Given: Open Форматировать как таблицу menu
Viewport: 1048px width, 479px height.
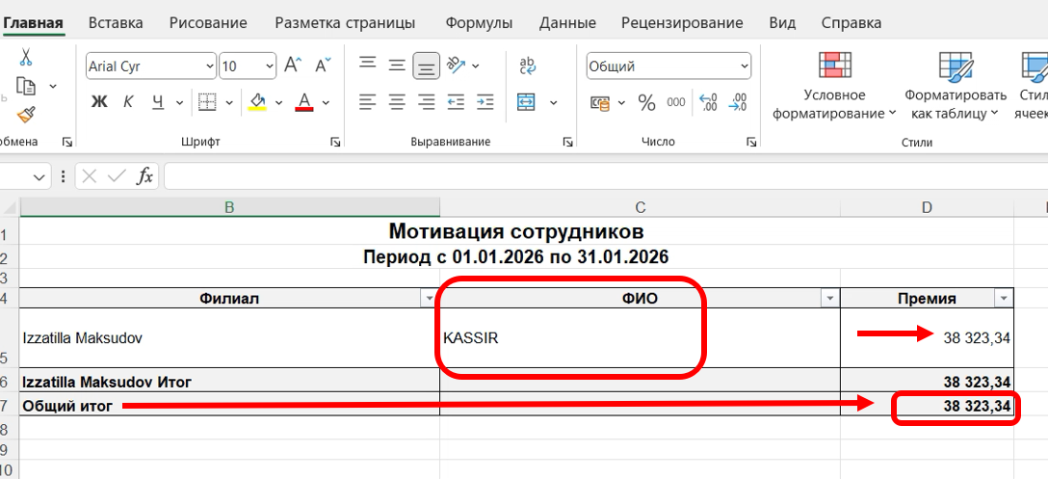Looking at the screenshot, I should click(x=955, y=86).
